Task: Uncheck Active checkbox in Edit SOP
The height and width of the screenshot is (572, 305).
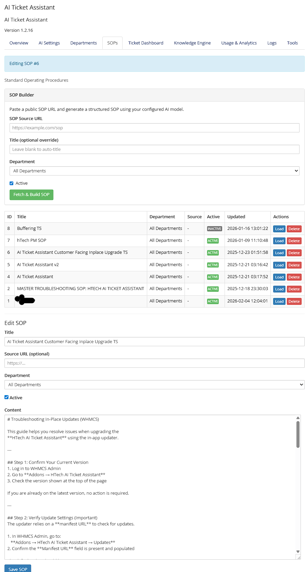Action: (x=7, y=397)
